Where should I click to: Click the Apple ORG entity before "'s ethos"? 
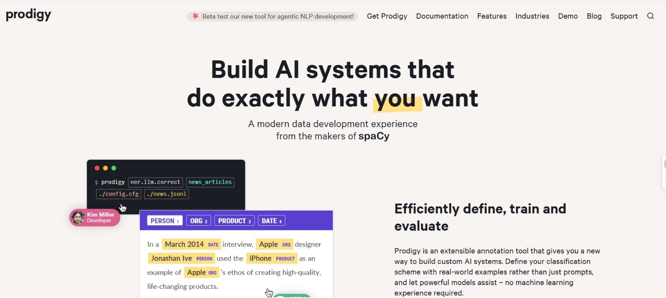point(201,273)
